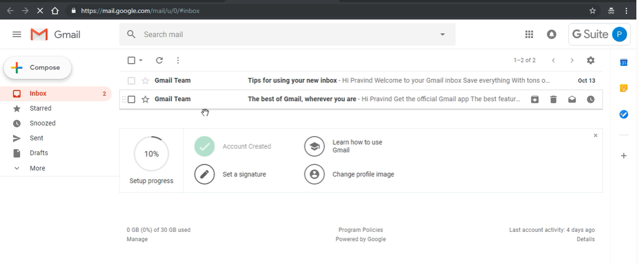Open Google Calendar in side panel
The image size is (638, 264).
click(x=624, y=62)
